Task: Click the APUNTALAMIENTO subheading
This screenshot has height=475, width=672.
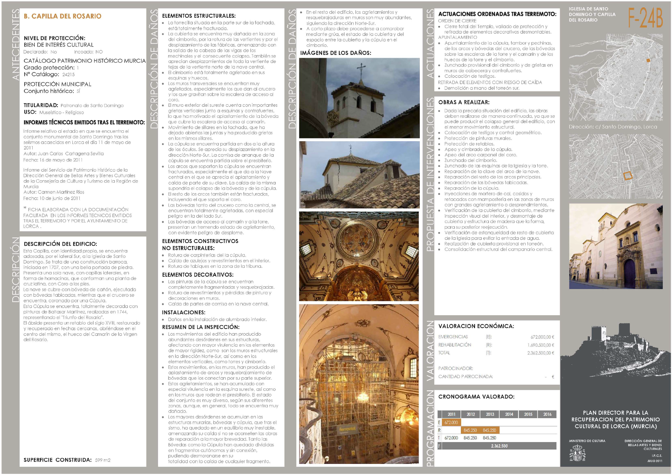Action: (457, 37)
